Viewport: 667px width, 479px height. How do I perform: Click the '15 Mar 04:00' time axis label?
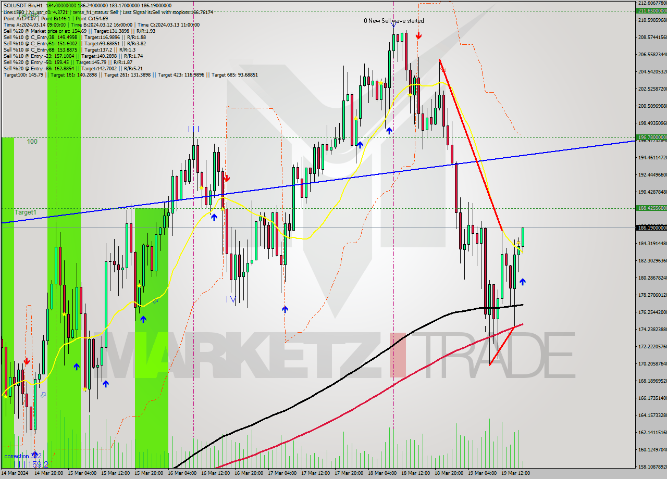click(83, 473)
